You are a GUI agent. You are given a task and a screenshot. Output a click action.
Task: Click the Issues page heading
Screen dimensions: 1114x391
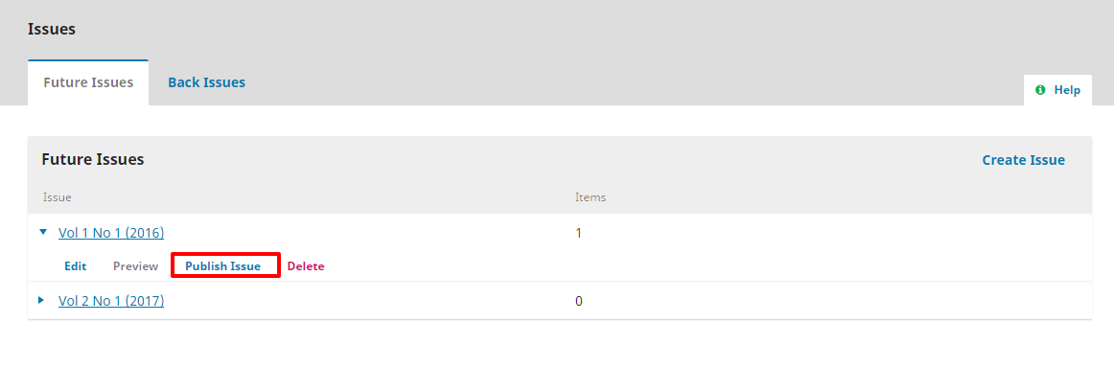tap(52, 29)
